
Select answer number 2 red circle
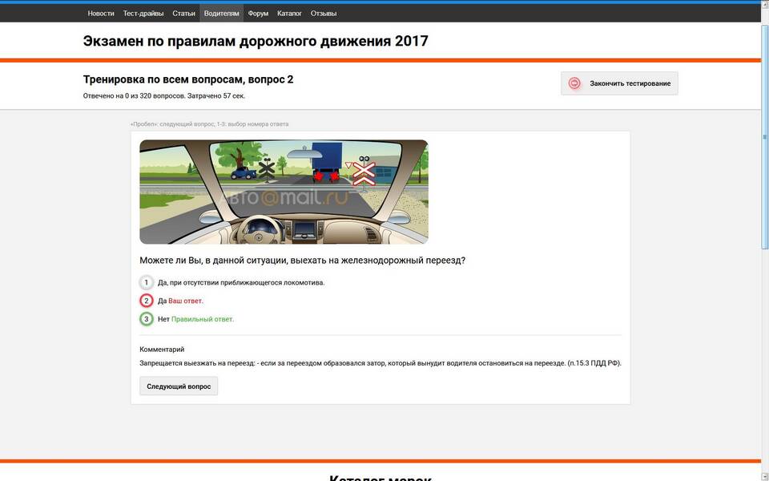click(x=147, y=301)
